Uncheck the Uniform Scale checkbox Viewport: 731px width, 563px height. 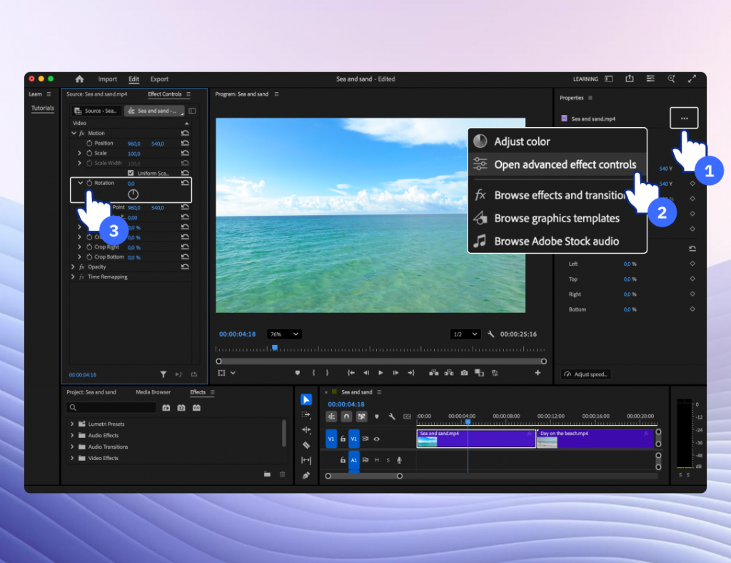point(130,174)
